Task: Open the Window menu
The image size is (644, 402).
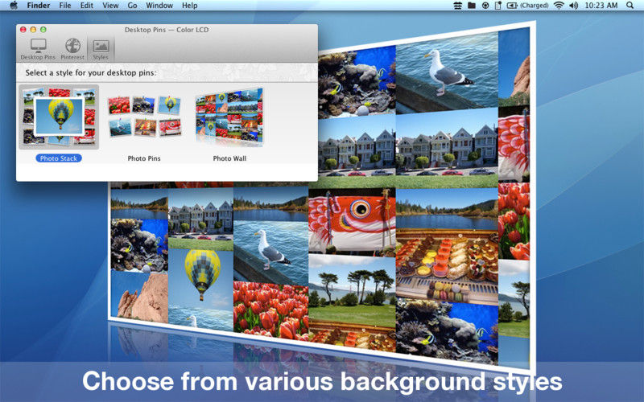Action: coord(159,6)
